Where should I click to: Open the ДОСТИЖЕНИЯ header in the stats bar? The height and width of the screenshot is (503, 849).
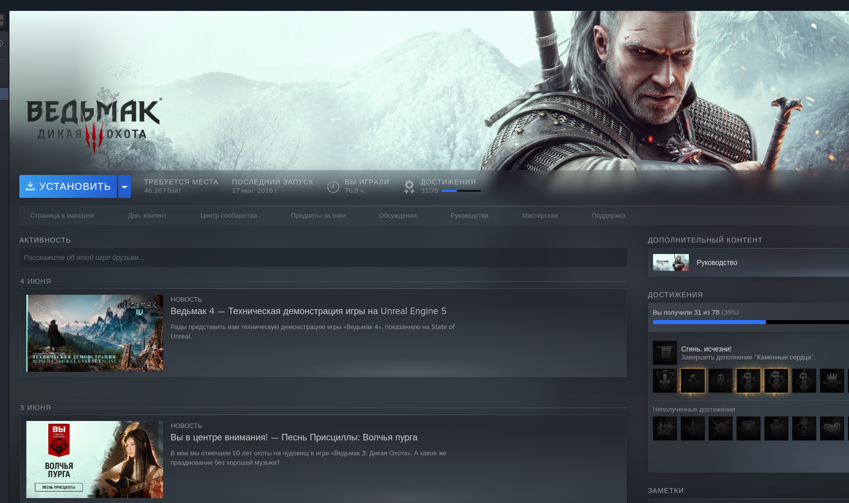[448, 182]
